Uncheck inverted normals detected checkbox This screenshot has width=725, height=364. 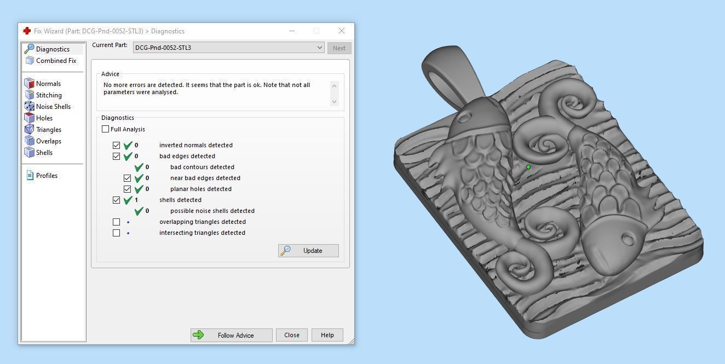(x=116, y=145)
